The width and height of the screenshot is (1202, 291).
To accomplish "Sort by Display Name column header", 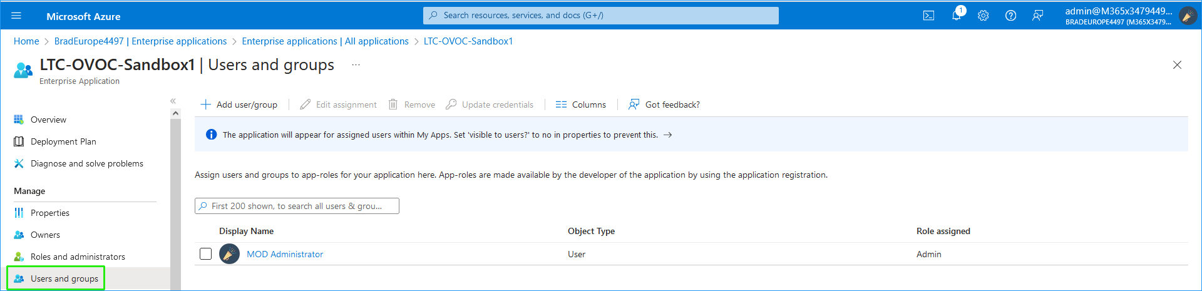I will click(246, 231).
